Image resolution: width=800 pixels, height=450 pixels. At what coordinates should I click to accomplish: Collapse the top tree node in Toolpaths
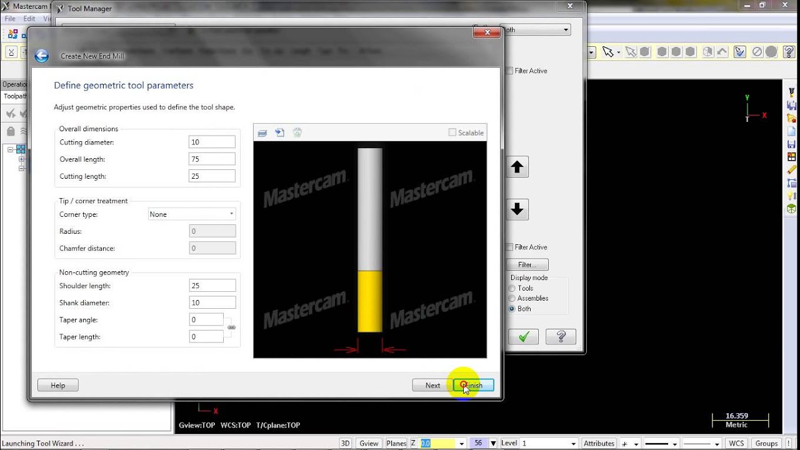tap(11, 149)
